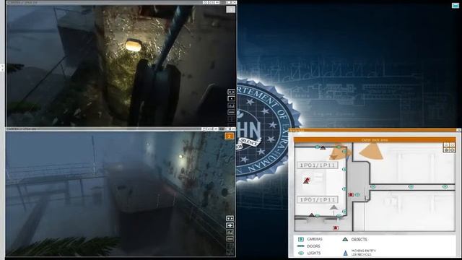Click the OBJECTS legend entry
Screen dimensions: 462x260
(x=355, y=239)
